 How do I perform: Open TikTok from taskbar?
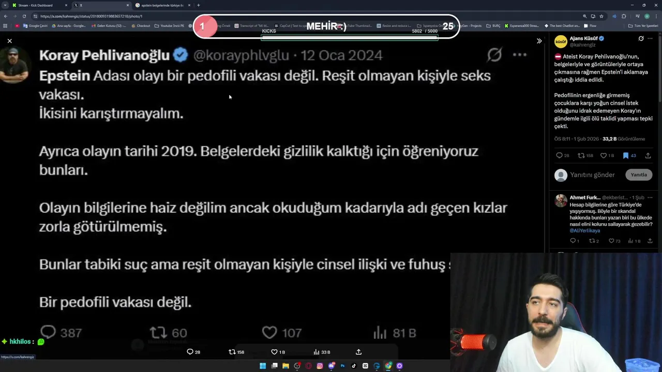tap(354, 366)
